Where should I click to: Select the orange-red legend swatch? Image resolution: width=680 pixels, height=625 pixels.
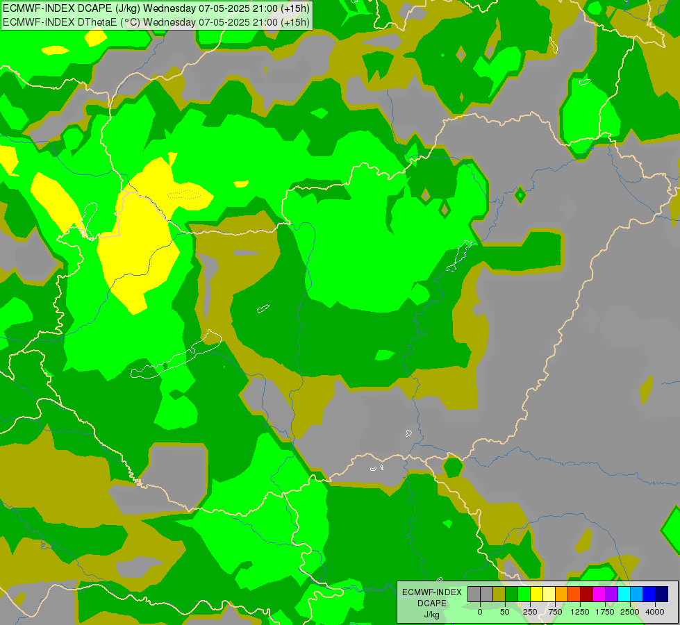[574, 594]
